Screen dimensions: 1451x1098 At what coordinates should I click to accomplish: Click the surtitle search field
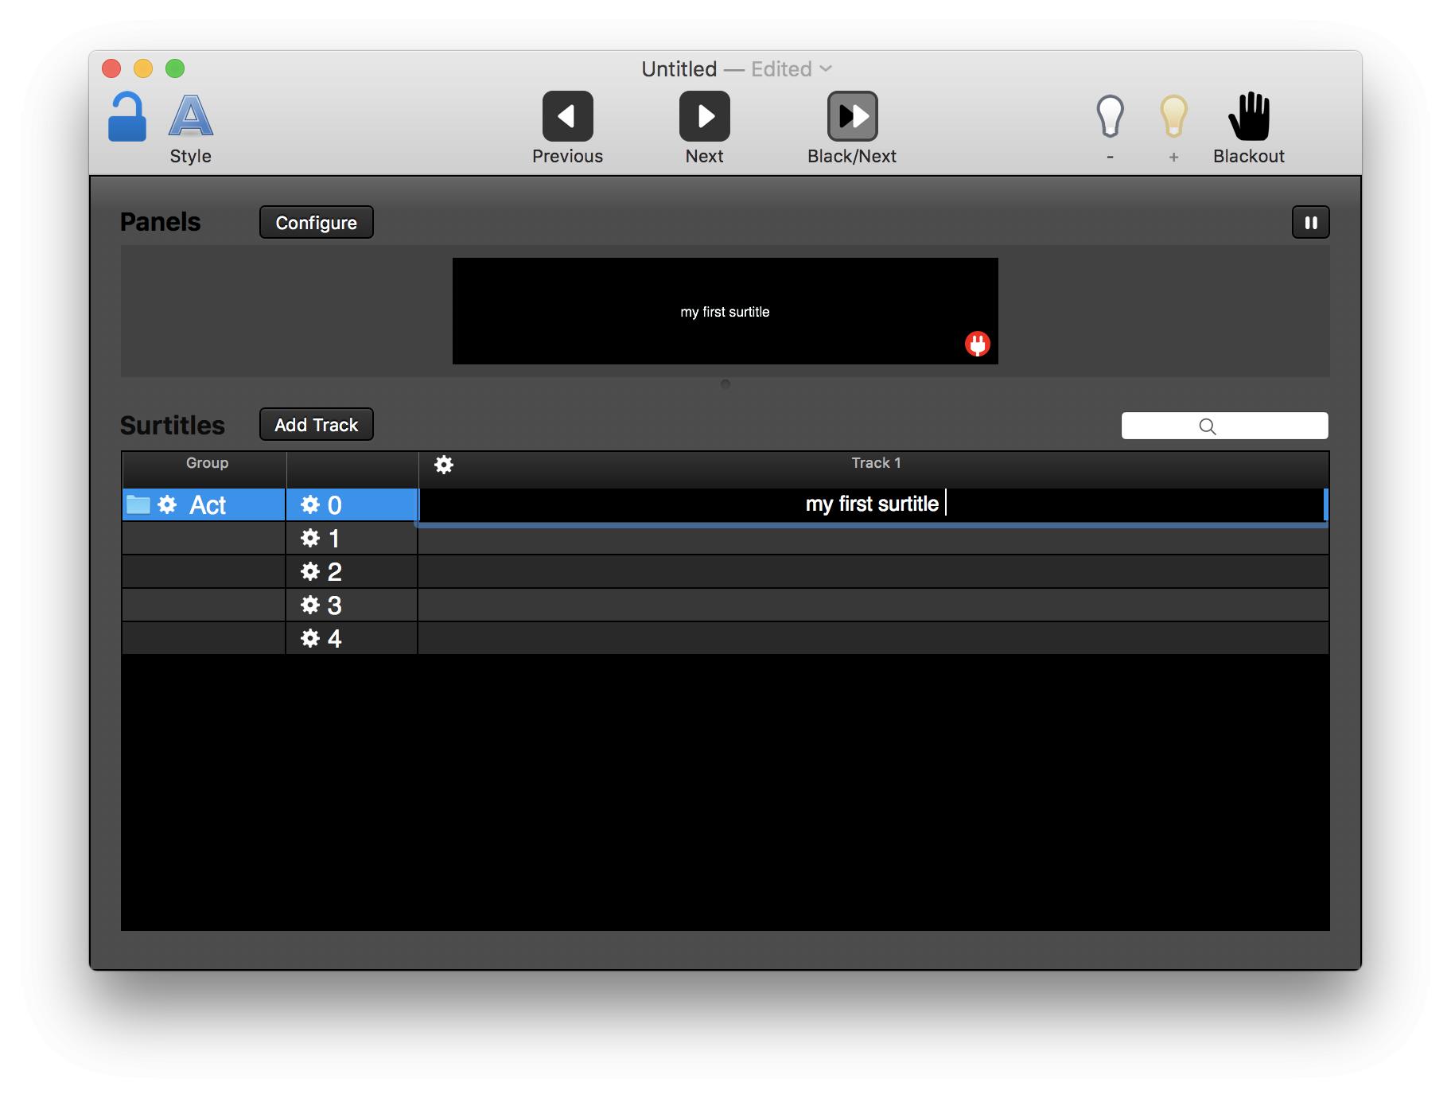[x=1224, y=426]
